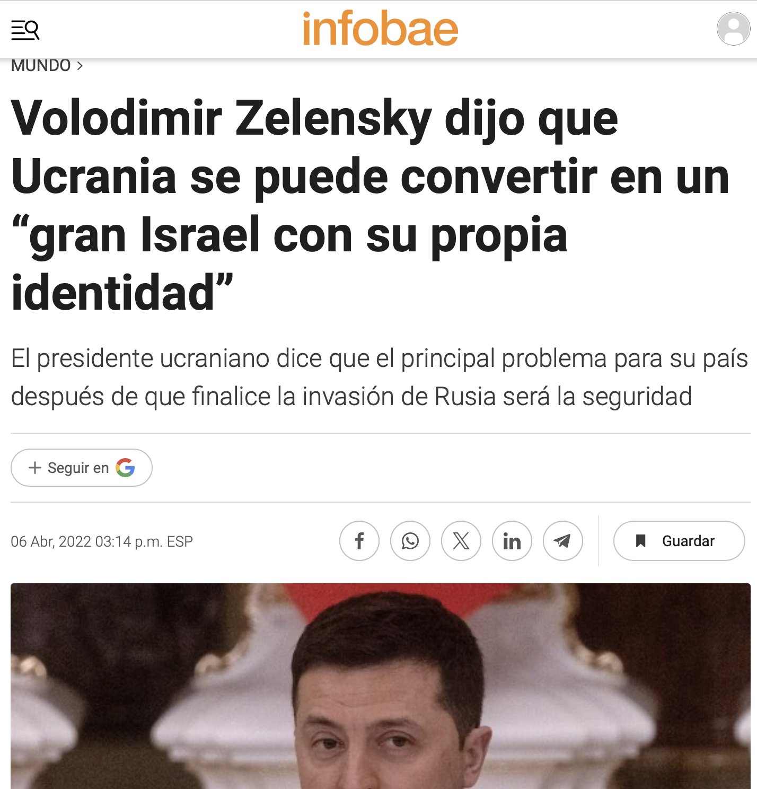Share the article on LinkedIn
The image size is (757, 789).
512,541
